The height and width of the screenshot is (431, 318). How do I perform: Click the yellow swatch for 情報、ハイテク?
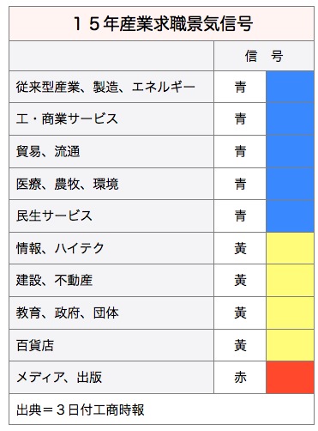[290, 248]
